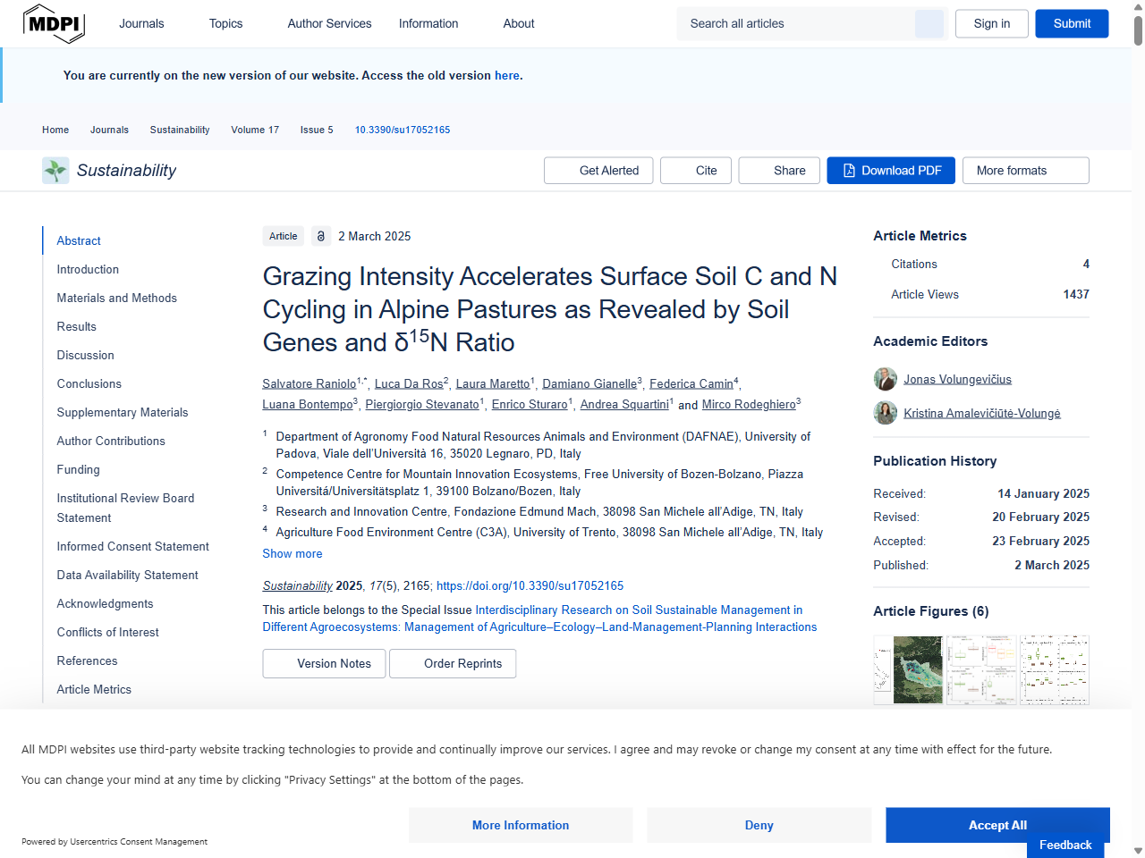
Task: Deny the cookie consent
Action: click(759, 825)
